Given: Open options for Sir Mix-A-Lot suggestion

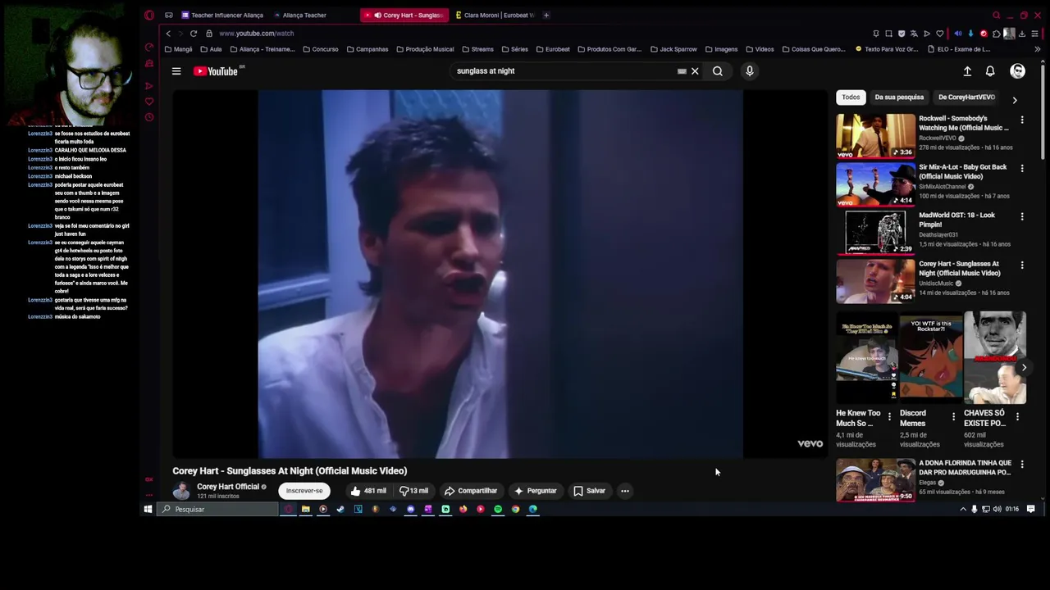Looking at the screenshot, I should pos(1022,169).
